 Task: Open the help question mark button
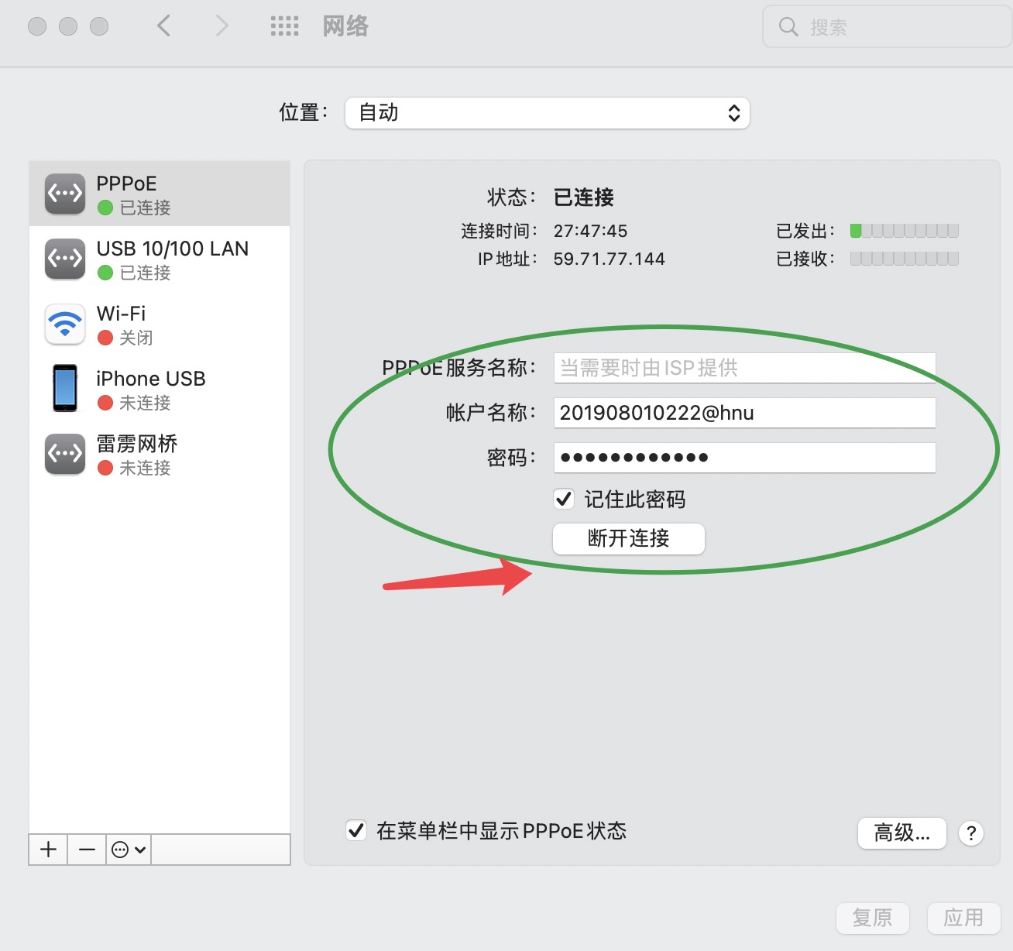point(971,833)
